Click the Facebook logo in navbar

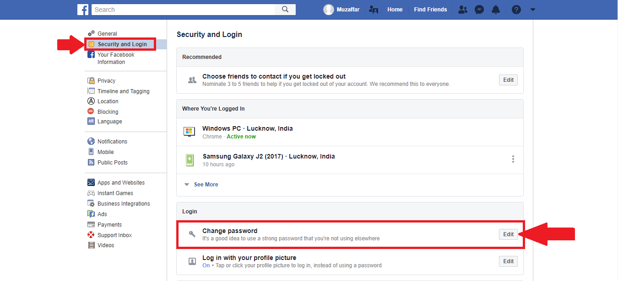(83, 9)
